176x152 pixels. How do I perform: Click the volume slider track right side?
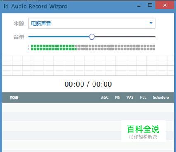tap(125, 37)
